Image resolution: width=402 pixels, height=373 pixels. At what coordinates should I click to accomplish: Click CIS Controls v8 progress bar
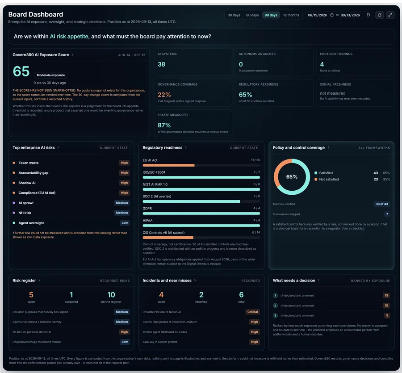click(201, 238)
